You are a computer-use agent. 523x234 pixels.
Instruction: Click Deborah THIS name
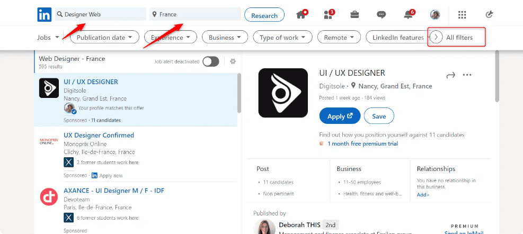click(x=299, y=224)
